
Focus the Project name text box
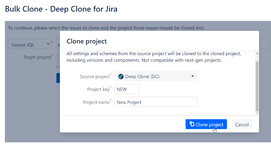(x=156, y=102)
